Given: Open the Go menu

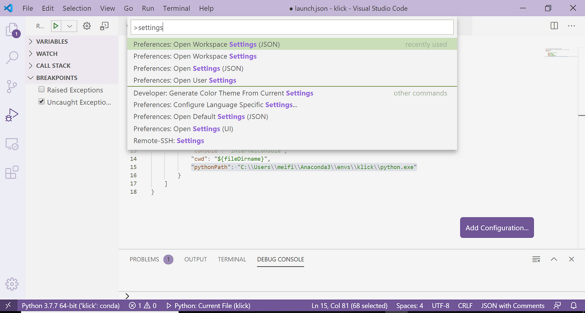Looking at the screenshot, I should pyautogui.click(x=128, y=8).
